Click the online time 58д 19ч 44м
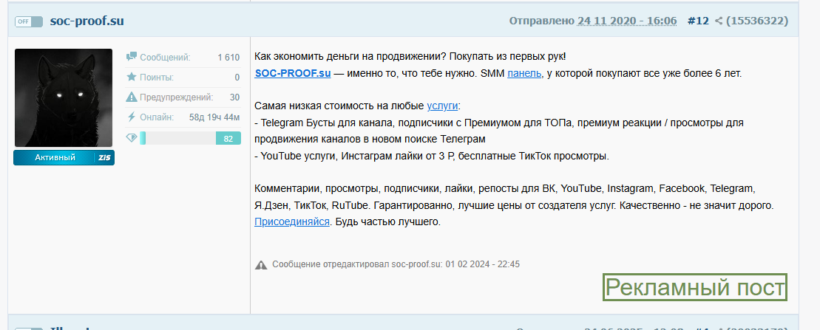This screenshot has width=820, height=330. click(x=214, y=117)
